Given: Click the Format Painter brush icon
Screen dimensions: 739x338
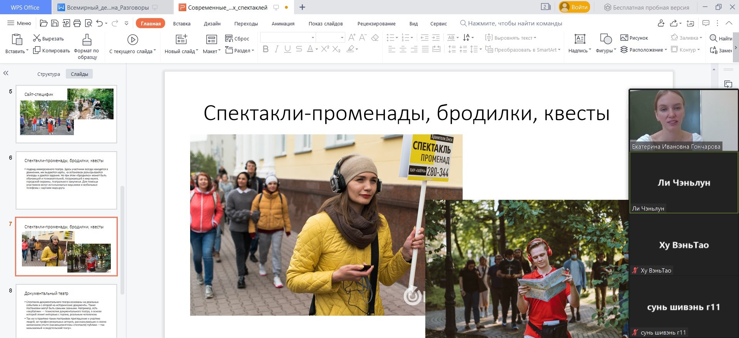Looking at the screenshot, I should (87, 40).
